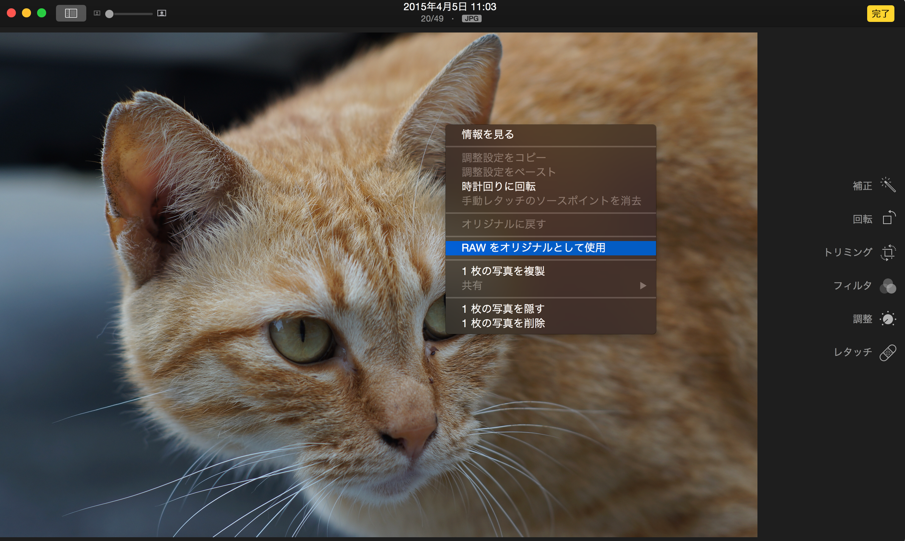
Task: Choose 情報を見る from context menu
Action: tap(550, 134)
